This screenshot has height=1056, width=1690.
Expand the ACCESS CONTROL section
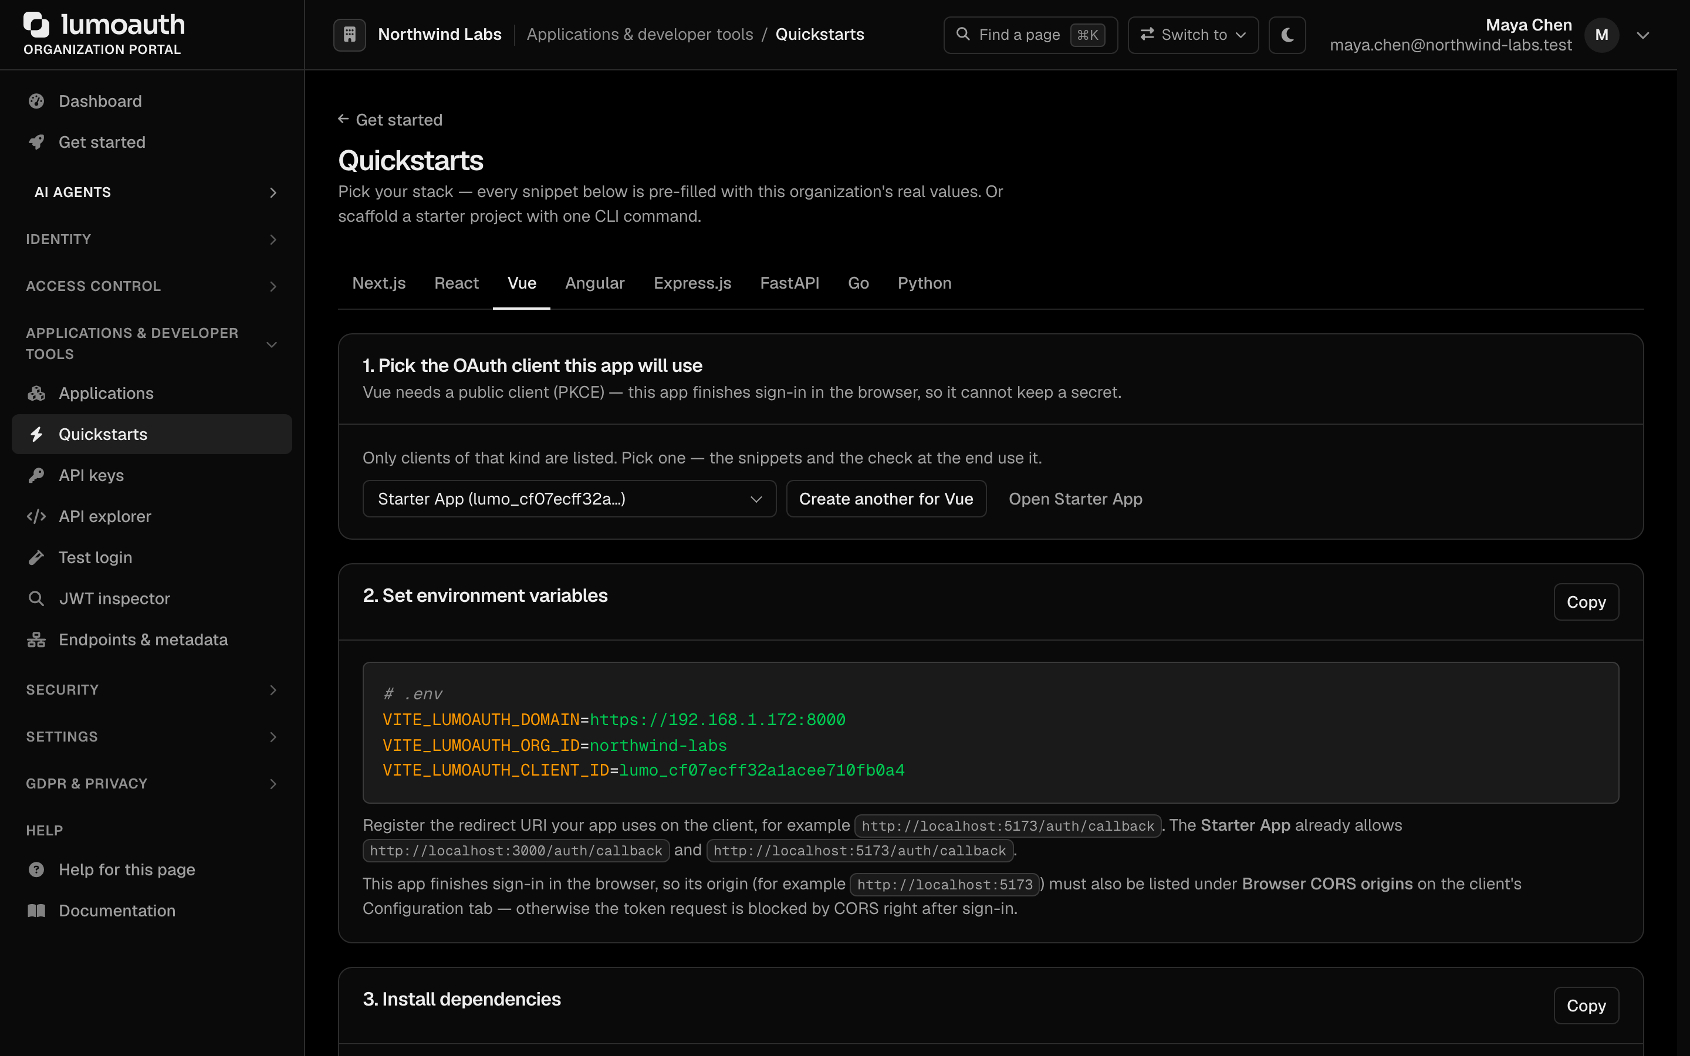151,286
